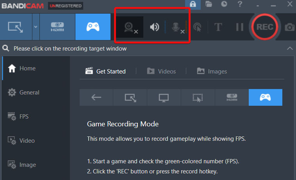Switch to the Videos tab
Screen dimensions: 296x180
[x=161, y=71]
